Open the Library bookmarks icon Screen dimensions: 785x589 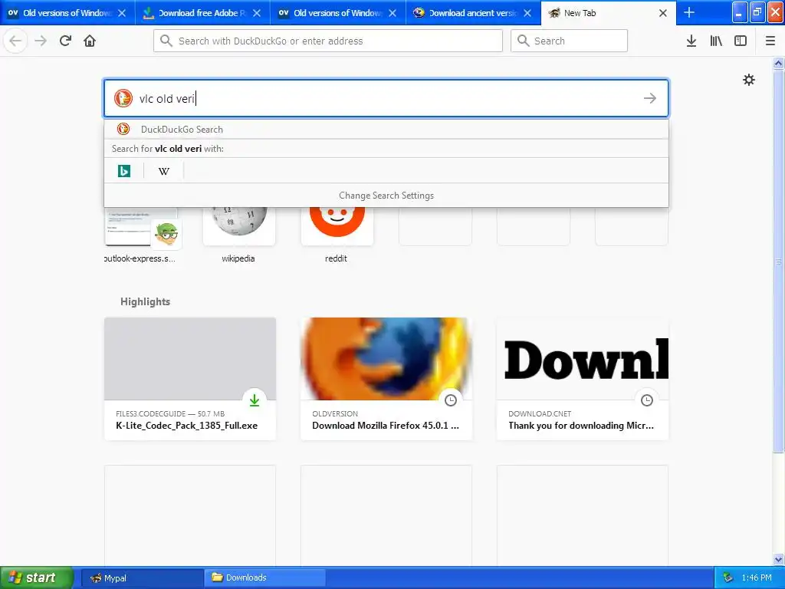(716, 41)
